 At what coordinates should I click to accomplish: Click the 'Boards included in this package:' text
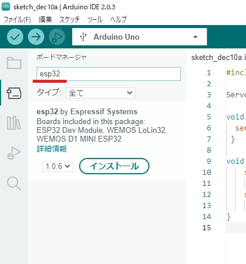91,122
